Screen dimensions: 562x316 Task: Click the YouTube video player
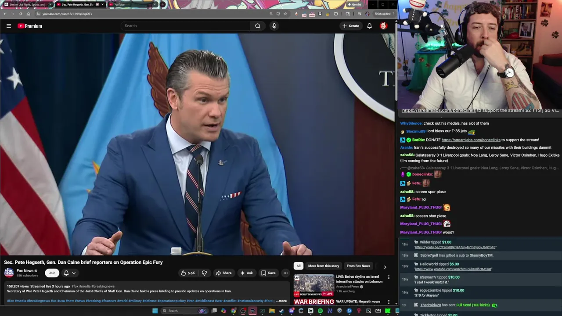[198, 144]
